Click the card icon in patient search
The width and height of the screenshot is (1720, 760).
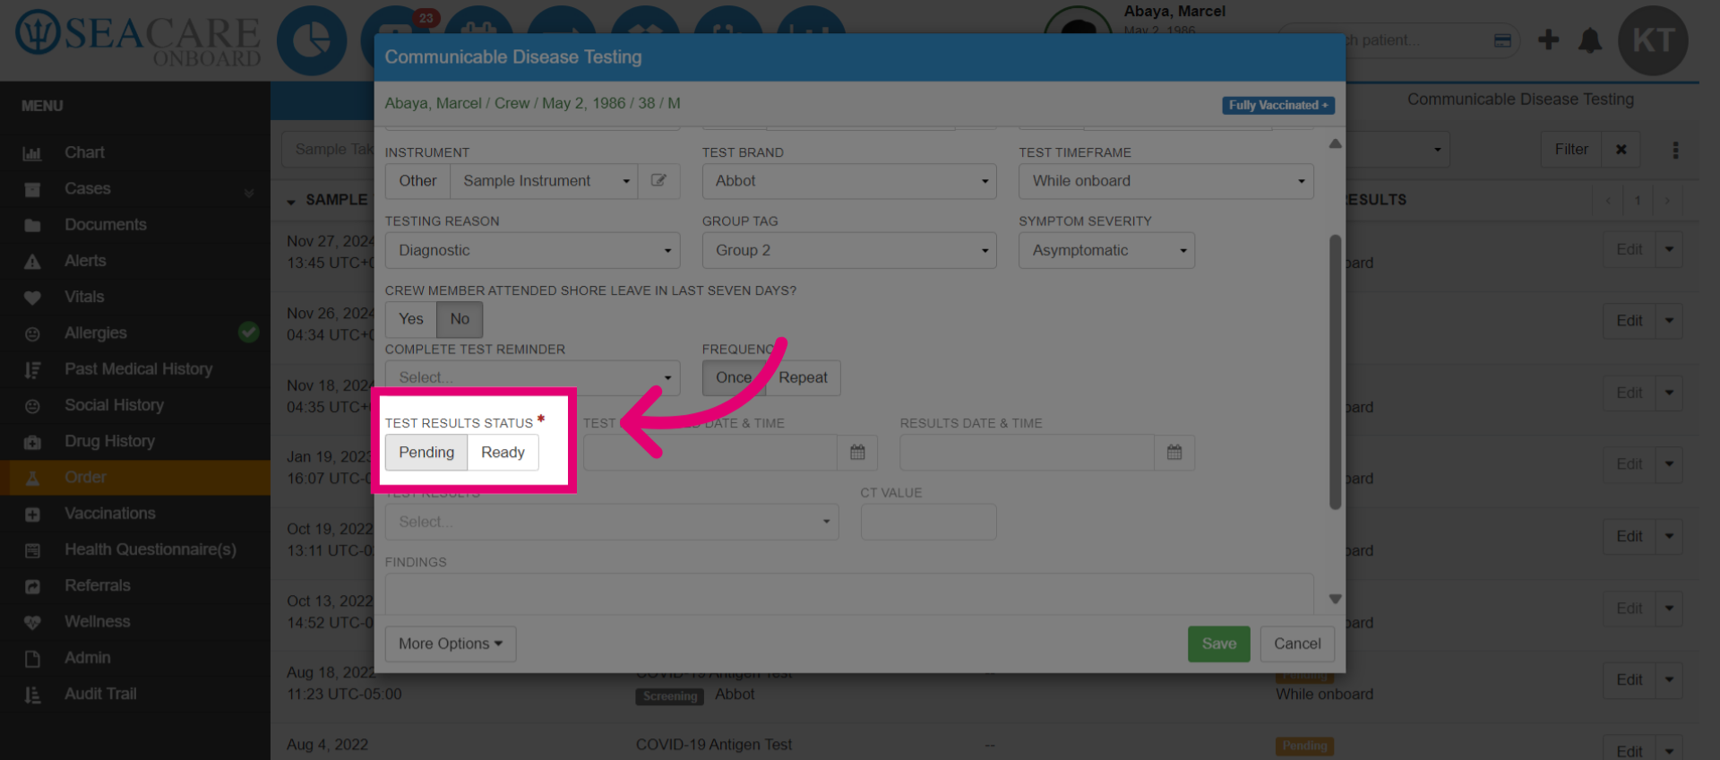pos(1502,40)
